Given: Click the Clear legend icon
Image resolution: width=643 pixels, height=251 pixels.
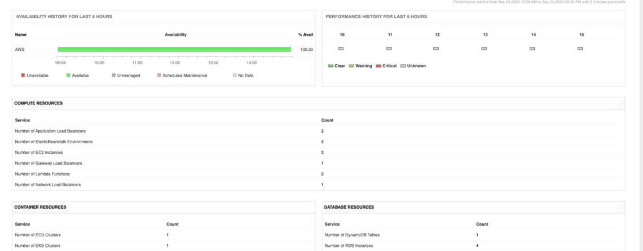Looking at the screenshot, I should (331, 66).
